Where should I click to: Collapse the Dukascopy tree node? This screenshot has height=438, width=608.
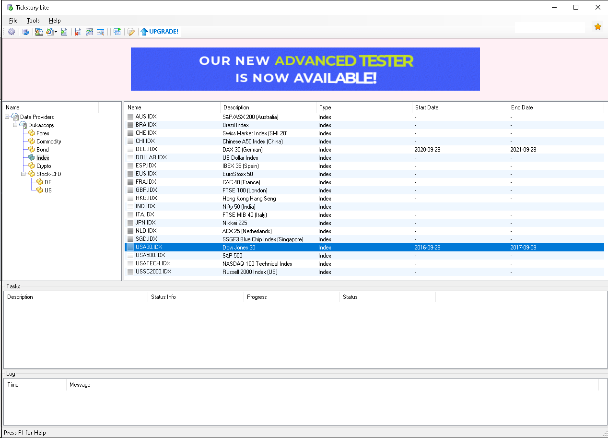[x=15, y=125]
